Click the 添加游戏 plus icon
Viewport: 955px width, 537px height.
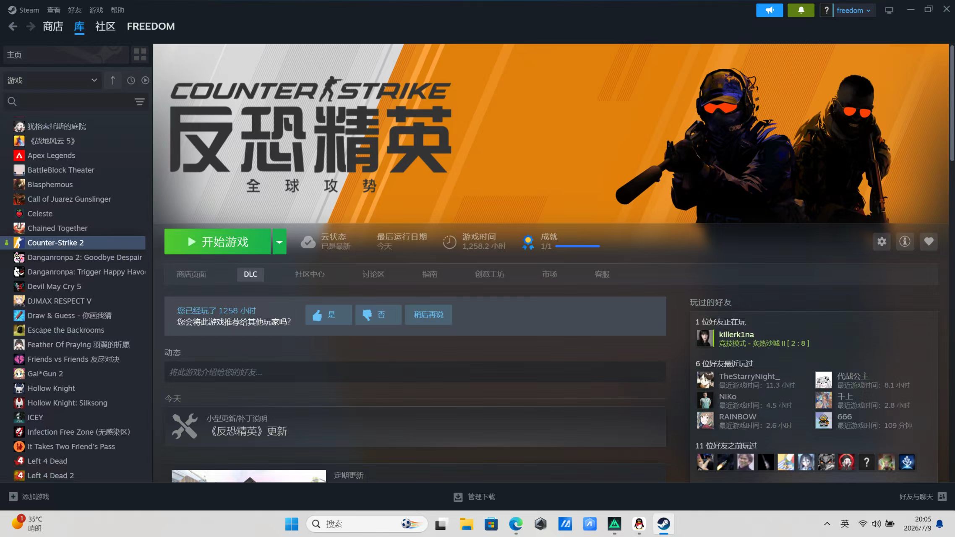13,497
